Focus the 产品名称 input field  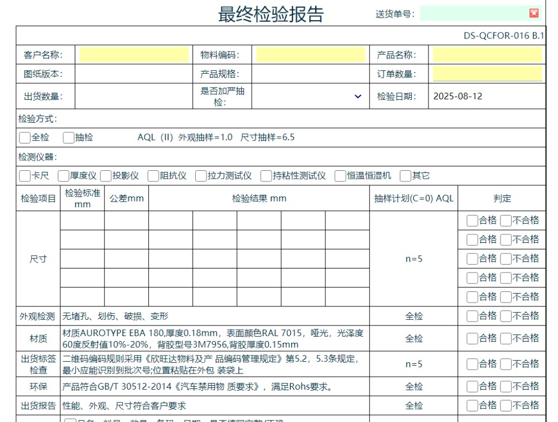(487, 55)
